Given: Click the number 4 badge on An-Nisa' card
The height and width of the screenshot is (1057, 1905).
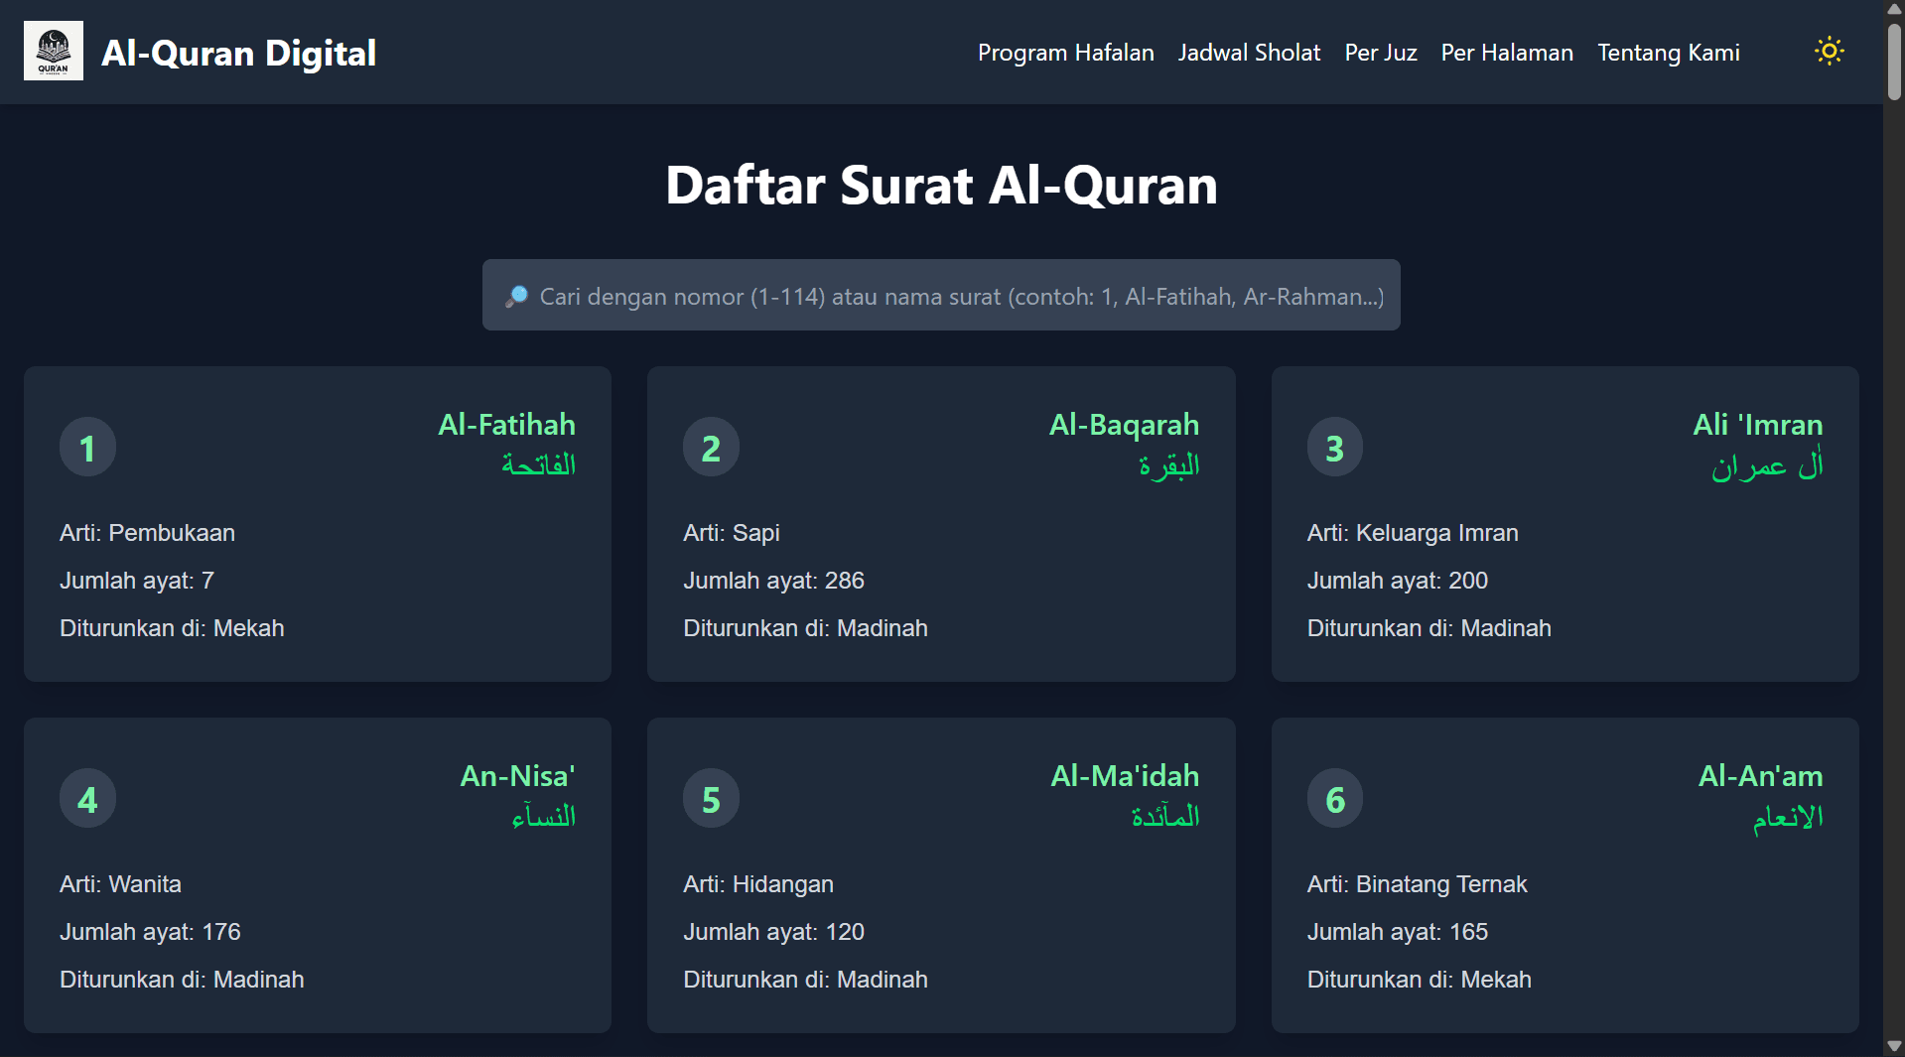Looking at the screenshot, I should [87, 797].
